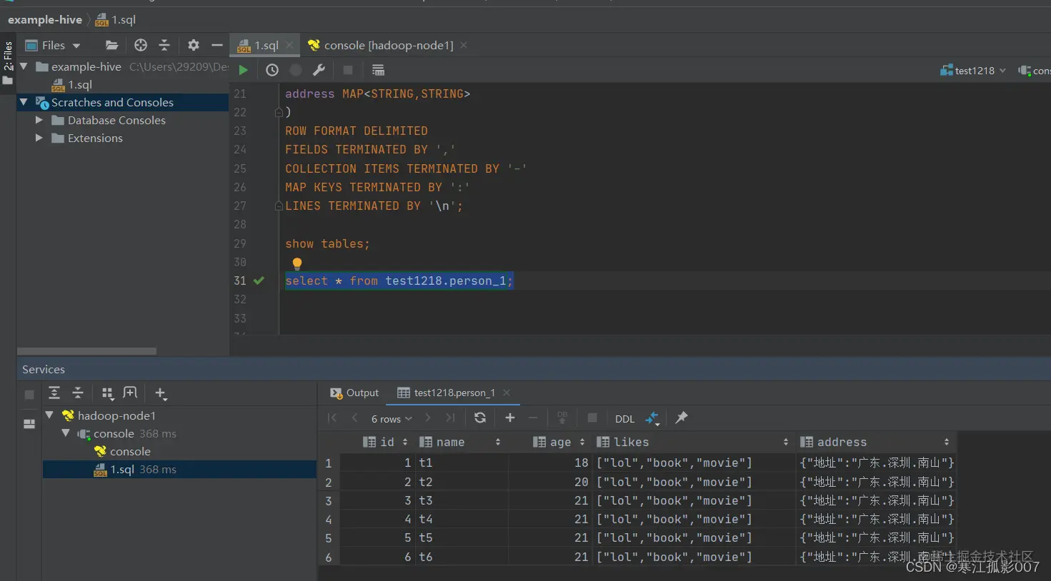The height and width of the screenshot is (581, 1051).
Task: Sort by the name column header
Action: [x=462, y=442]
